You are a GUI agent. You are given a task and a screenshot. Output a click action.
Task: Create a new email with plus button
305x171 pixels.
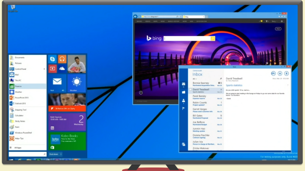tap(280, 73)
